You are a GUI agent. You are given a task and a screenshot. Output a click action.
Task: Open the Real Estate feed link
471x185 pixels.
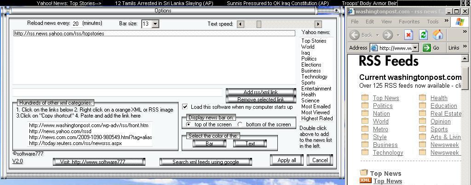pos(446,114)
